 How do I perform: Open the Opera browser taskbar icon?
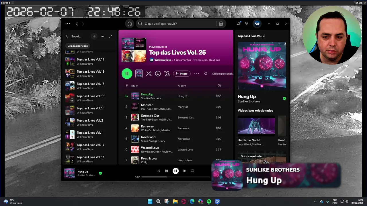coord(183,201)
